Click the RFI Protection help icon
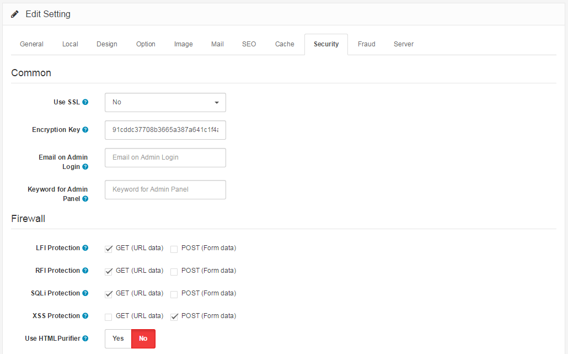The width and height of the screenshot is (568, 354). click(x=85, y=271)
